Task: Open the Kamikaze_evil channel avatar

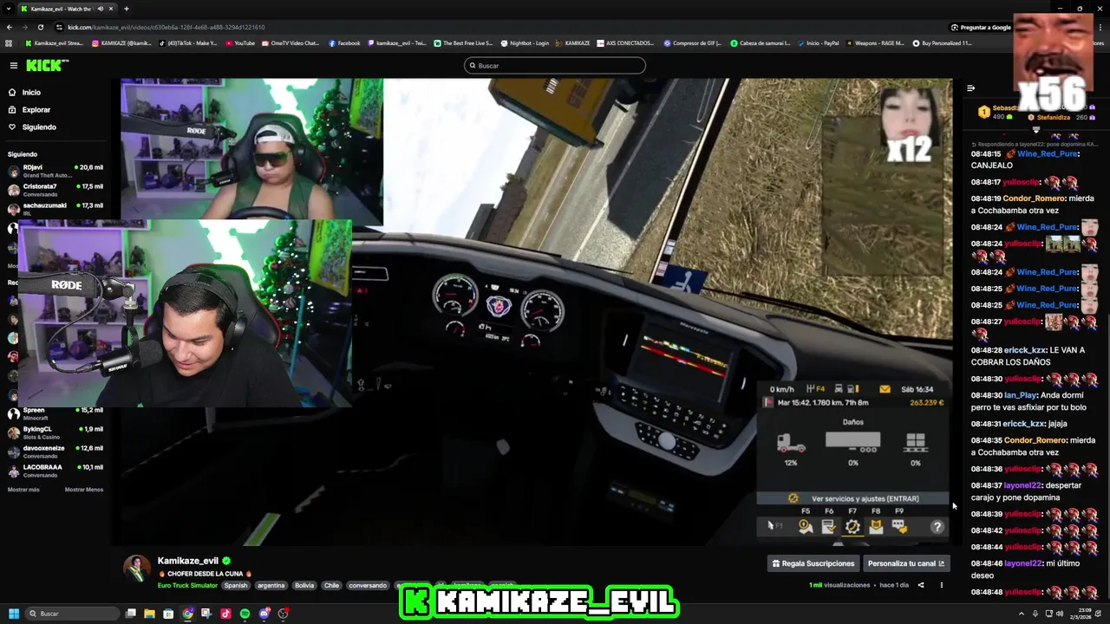Action: point(136,569)
